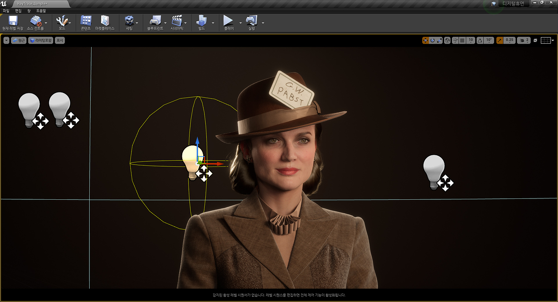
Task: Expand Blueprints (블루프린트) dropdown arrow
Action: coord(164,22)
